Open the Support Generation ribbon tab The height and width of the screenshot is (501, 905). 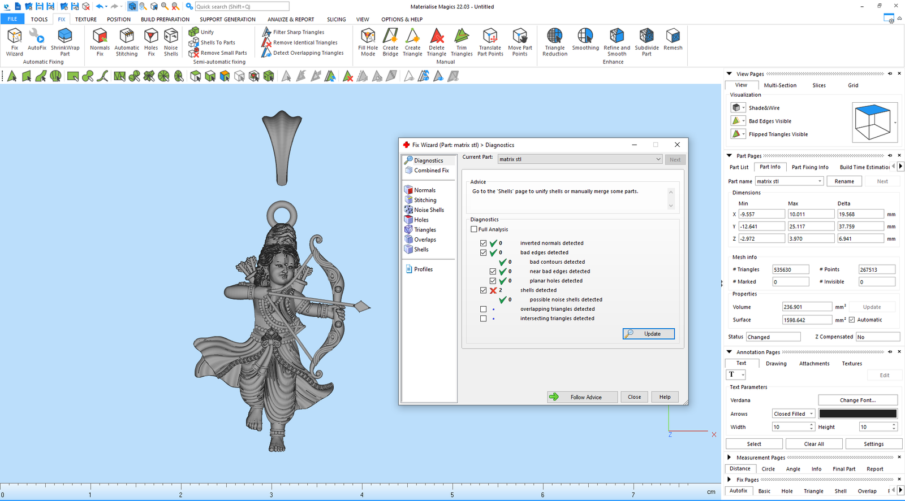click(227, 19)
